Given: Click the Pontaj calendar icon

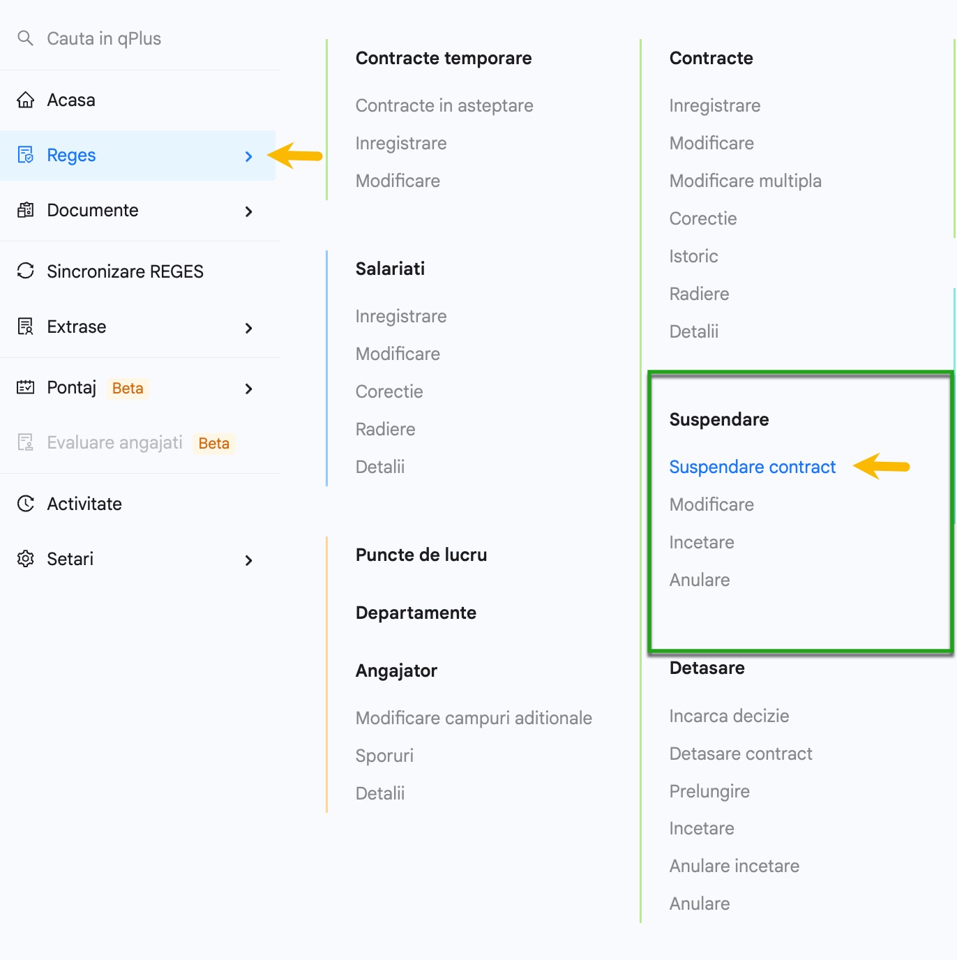Looking at the screenshot, I should 26,387.
